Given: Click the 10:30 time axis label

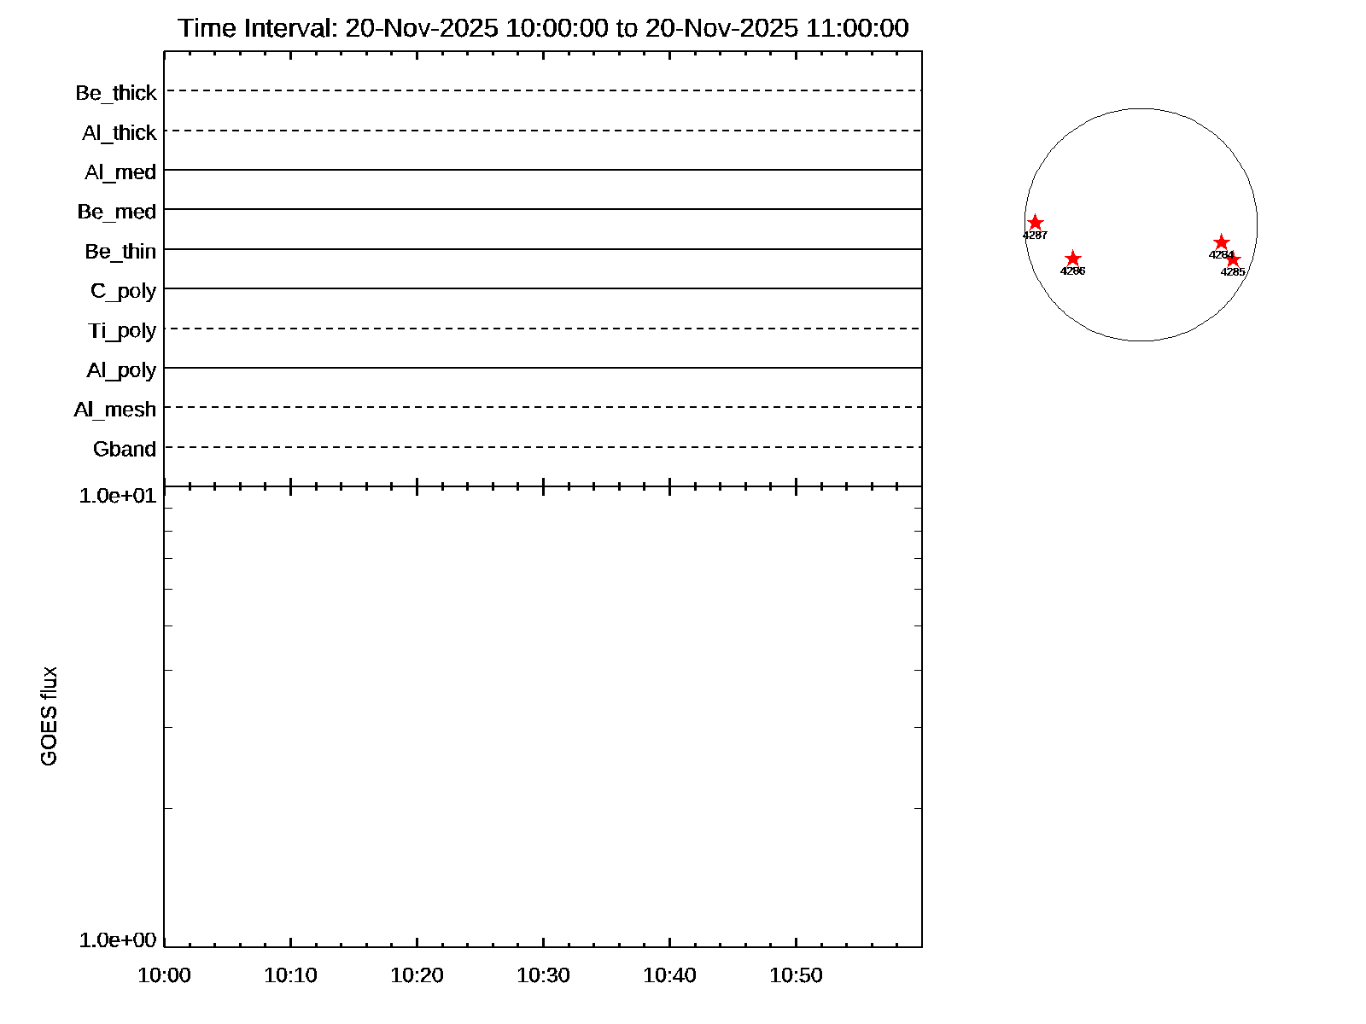Looking at the screenshot, I should point(543,975).
